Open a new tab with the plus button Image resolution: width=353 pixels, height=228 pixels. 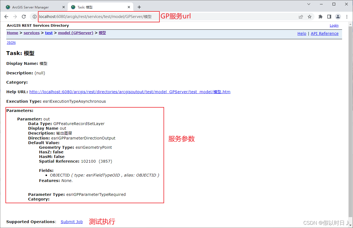(139, 7)
